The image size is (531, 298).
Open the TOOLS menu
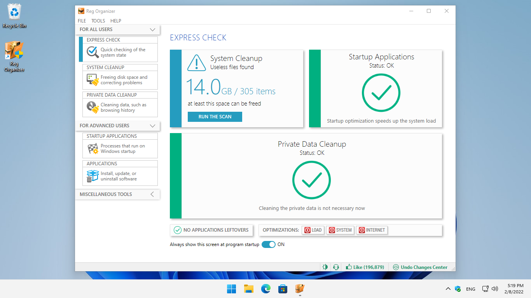coord(98,21)
